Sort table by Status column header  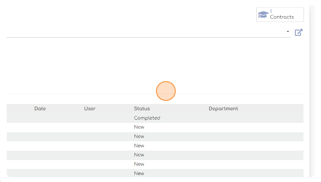142,108
